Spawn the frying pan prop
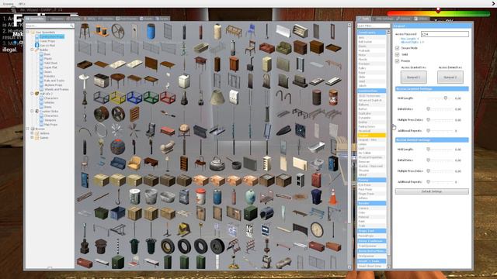Screen dimensions: 497x279 coord(234,164)
